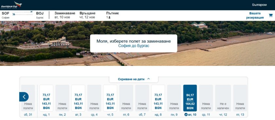
Task: Collapse dates using the chevron up arrow
Action: point(149,79)
